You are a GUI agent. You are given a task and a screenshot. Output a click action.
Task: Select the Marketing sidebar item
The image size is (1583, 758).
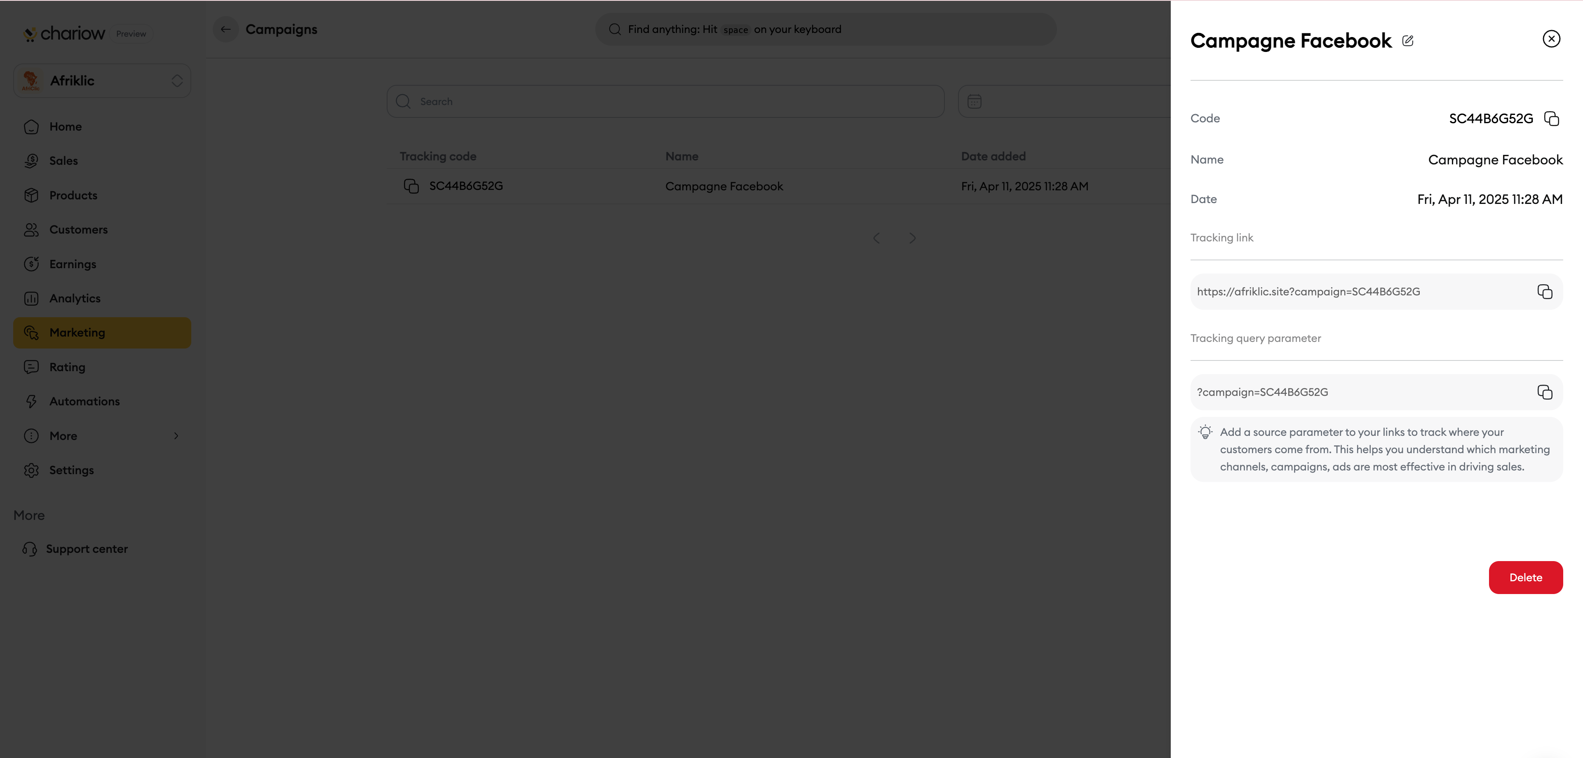(x=102, y=333)
